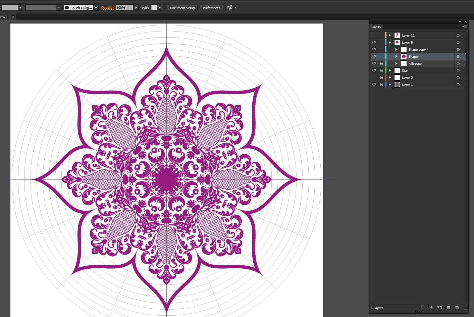Click Locate Object magnifier icon in Layers panel
Screen dimensions: 474x317
tap(422, 307)
